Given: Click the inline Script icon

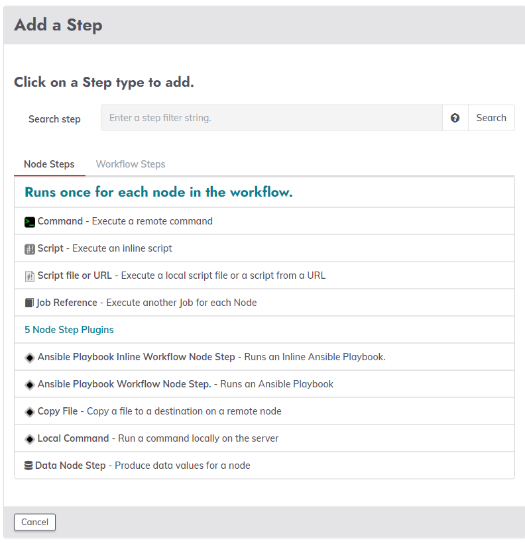Looking at the screenshot, I should [x=30, y=250].
